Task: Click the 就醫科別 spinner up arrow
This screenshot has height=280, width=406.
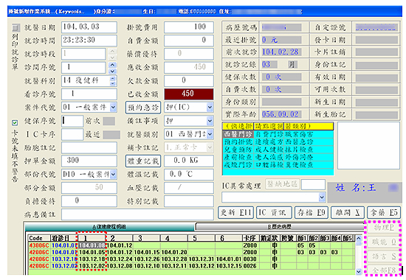Action: click(113, 78)
